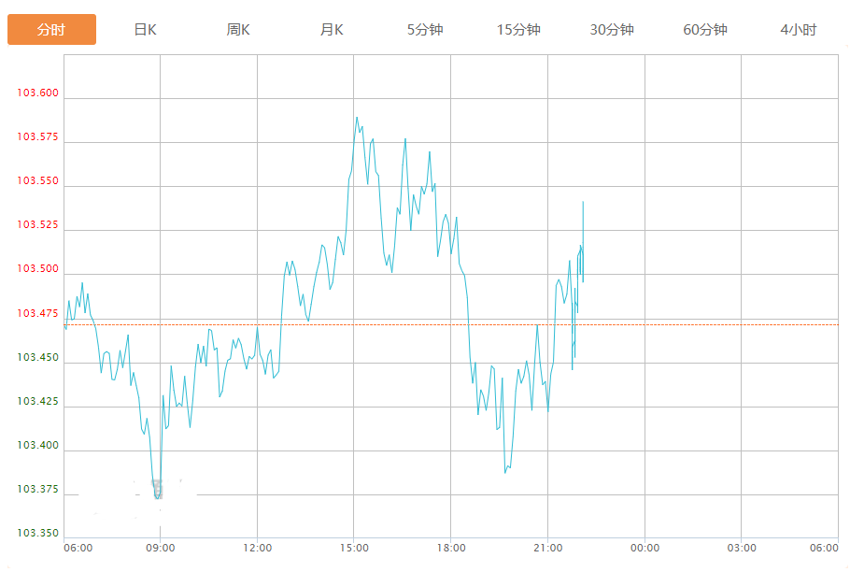This screenshot has width=850, height=572.
Task: Choose the 60分钟 interval tab
Action: [705, 30]
